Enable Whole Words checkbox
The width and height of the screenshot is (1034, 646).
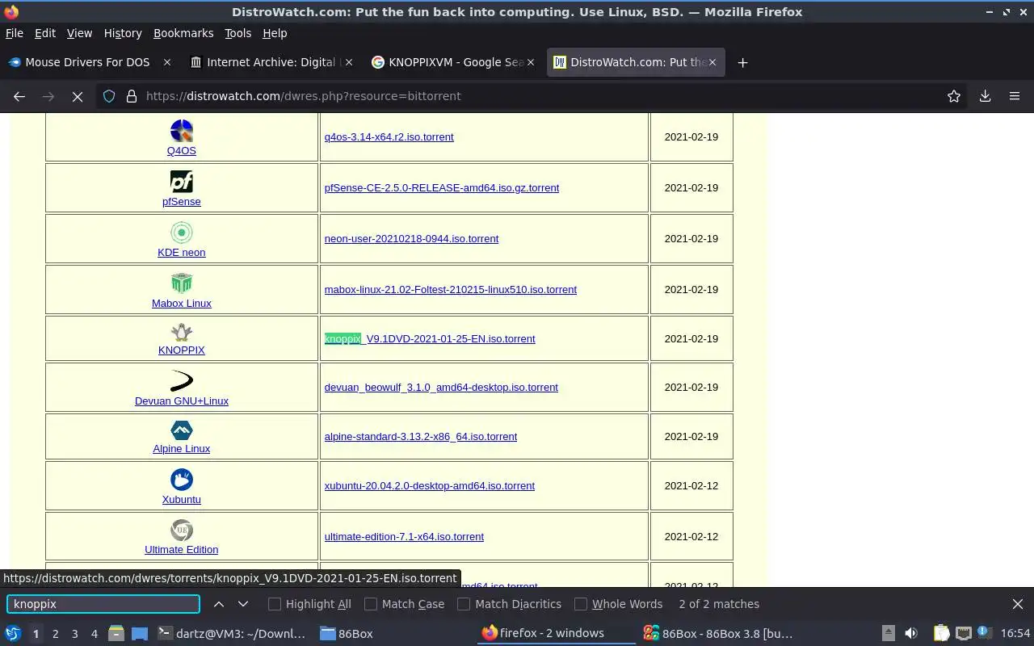(581, 604)
